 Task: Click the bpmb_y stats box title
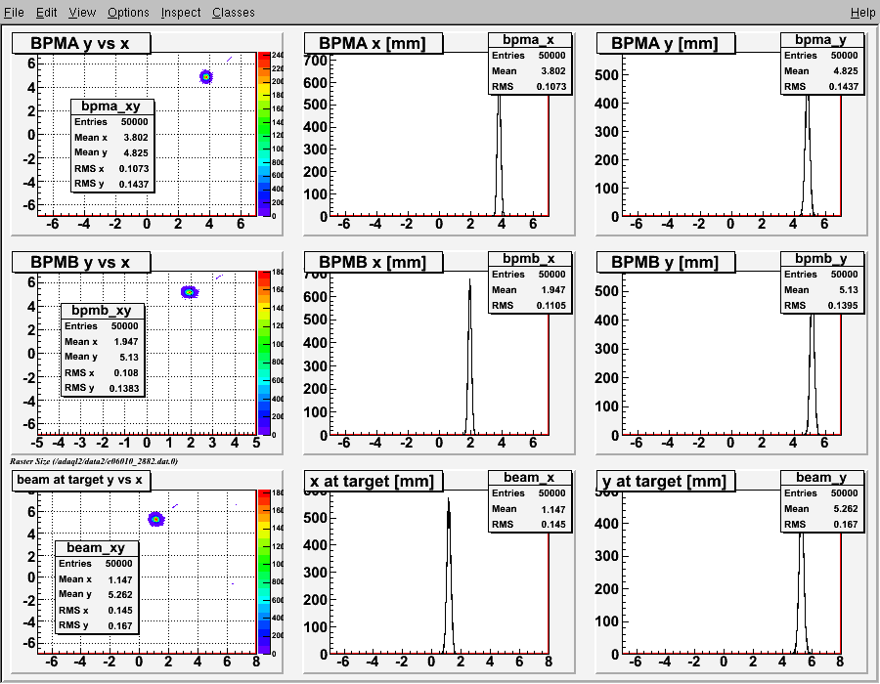[x=821, y=259]
